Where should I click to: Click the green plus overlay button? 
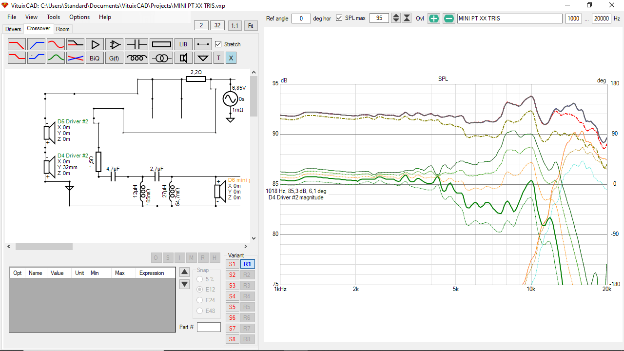434,19
